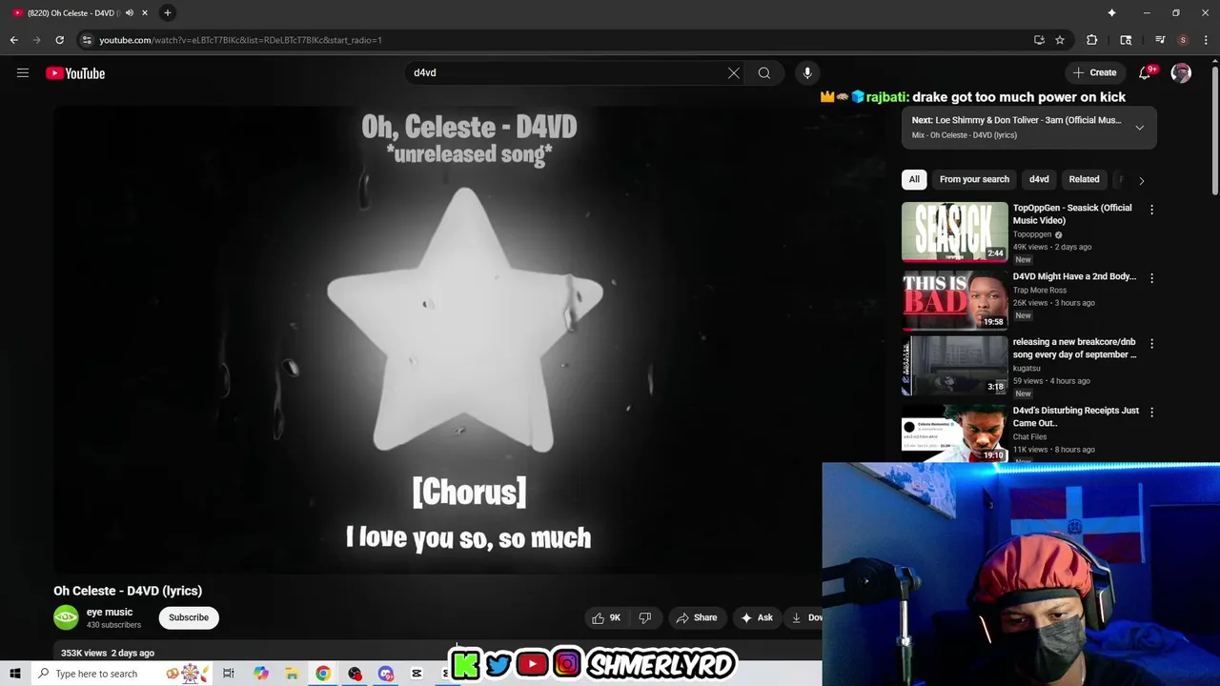
Task: Open the Windows Start menu
Action: (15, 674)
